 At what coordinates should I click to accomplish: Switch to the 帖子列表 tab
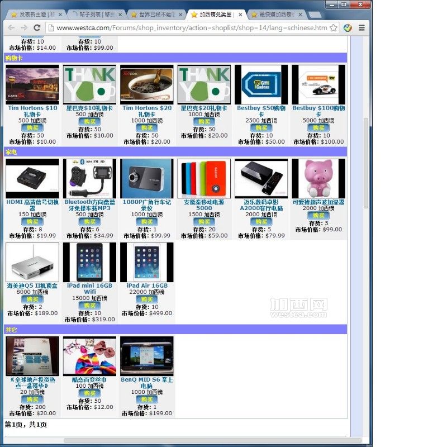[96, 15]
